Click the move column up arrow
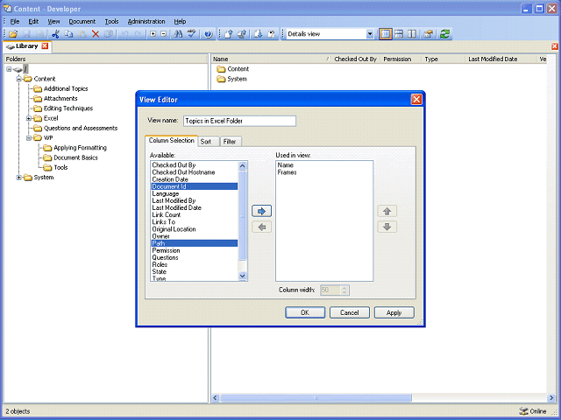This screenshot has height=420, width=561. (x=387, y=211)
